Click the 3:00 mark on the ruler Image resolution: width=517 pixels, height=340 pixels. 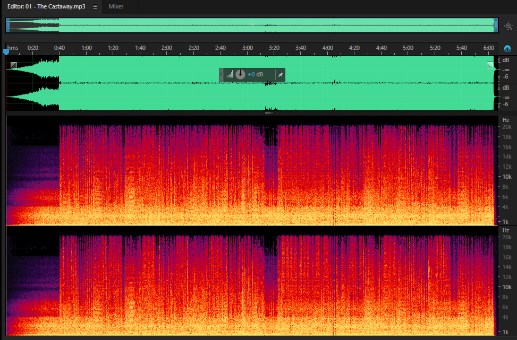pos(247,48)
